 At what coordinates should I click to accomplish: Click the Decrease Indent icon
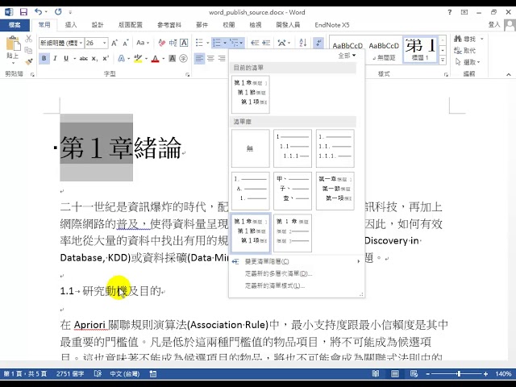(x=255, y=43)
